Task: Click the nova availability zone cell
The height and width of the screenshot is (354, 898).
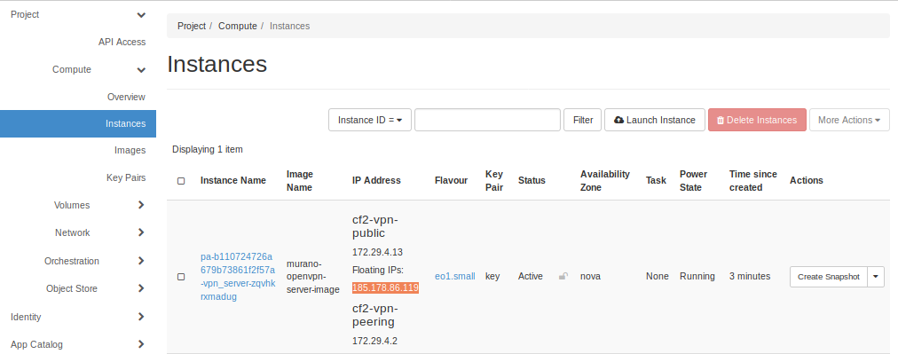Action: (x=590, y=276)
